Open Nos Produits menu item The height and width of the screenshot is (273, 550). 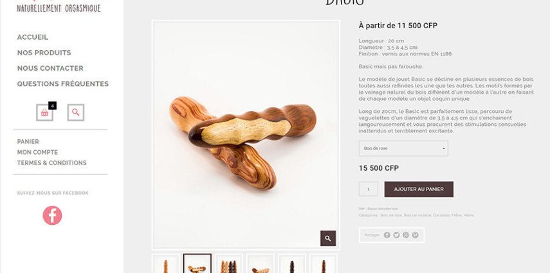point(44,53)
